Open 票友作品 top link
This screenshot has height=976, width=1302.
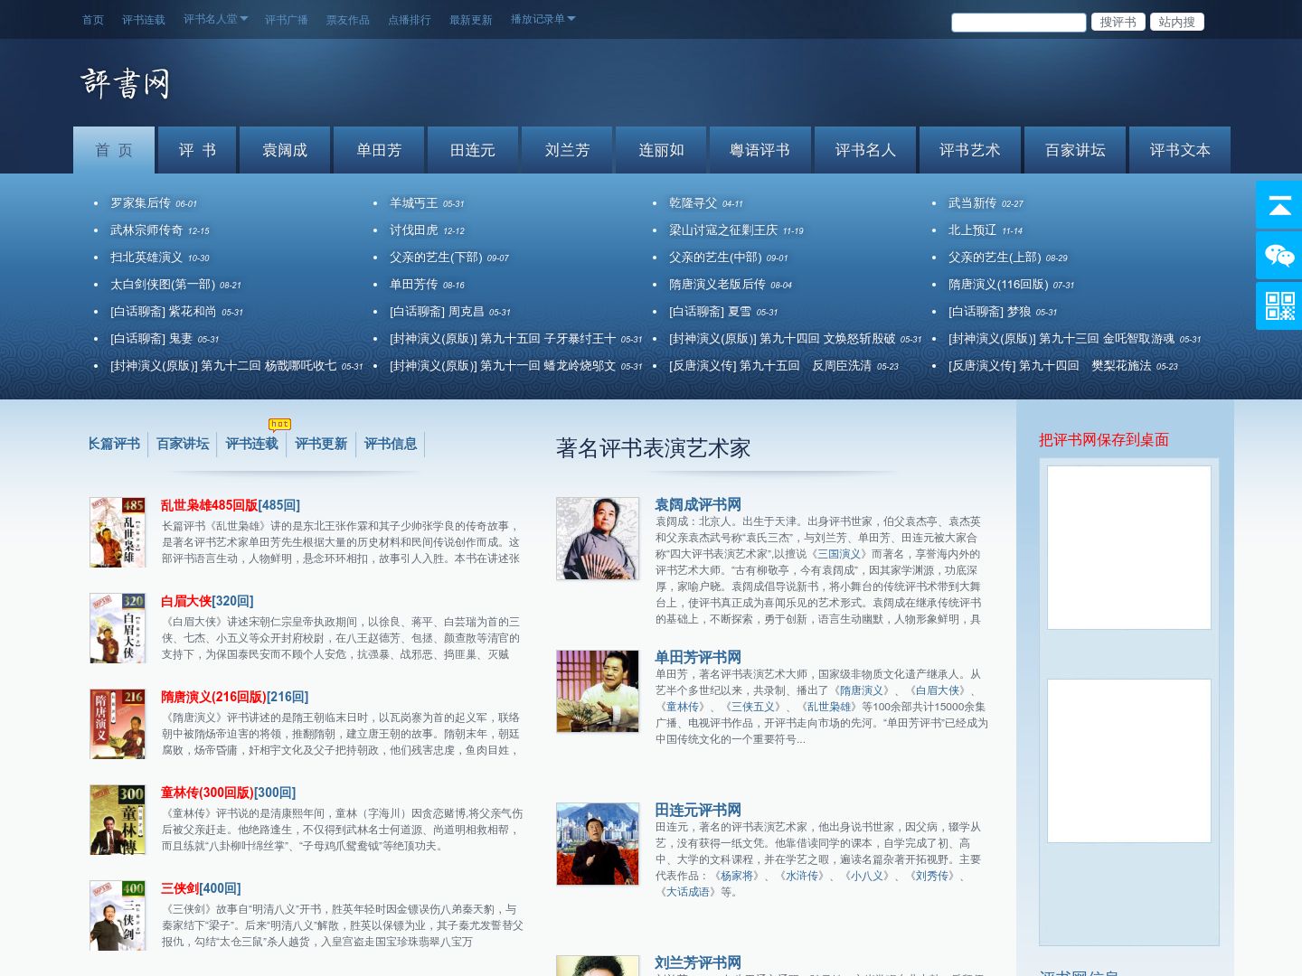coord(348,20)
